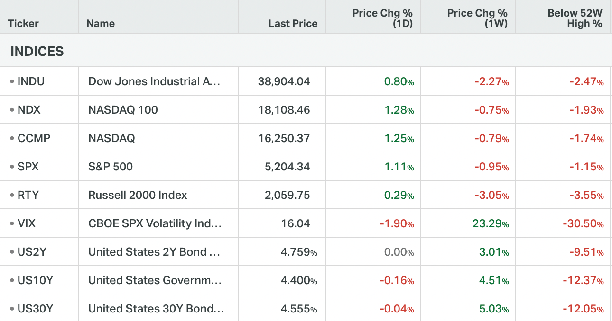Viewport: 612px width, 321px height.
Task: Sort table by Name column header
Action: point(101,23)
